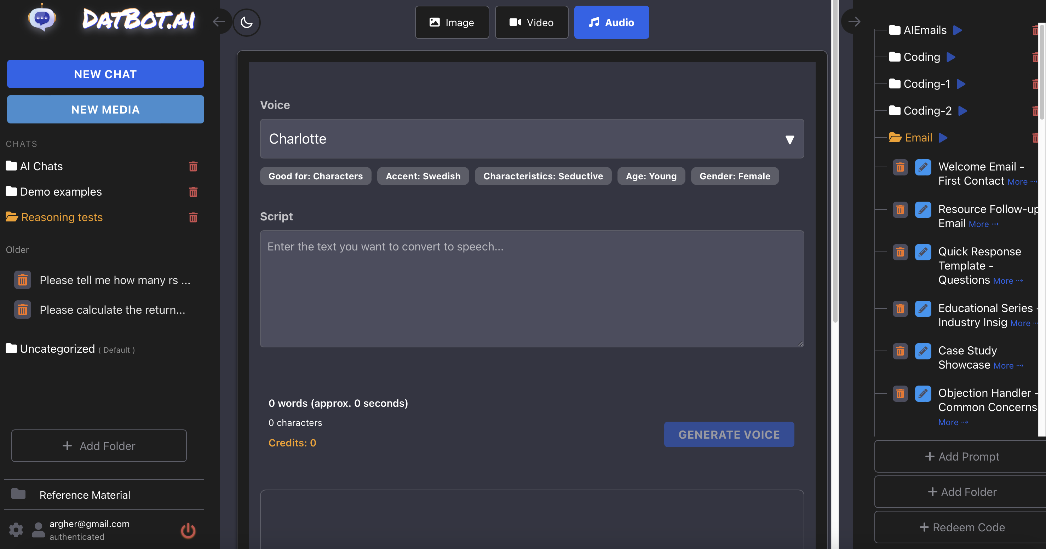Expand the Coding-1 folder arrow
The image size is (1046, 549).
[961, 84]
